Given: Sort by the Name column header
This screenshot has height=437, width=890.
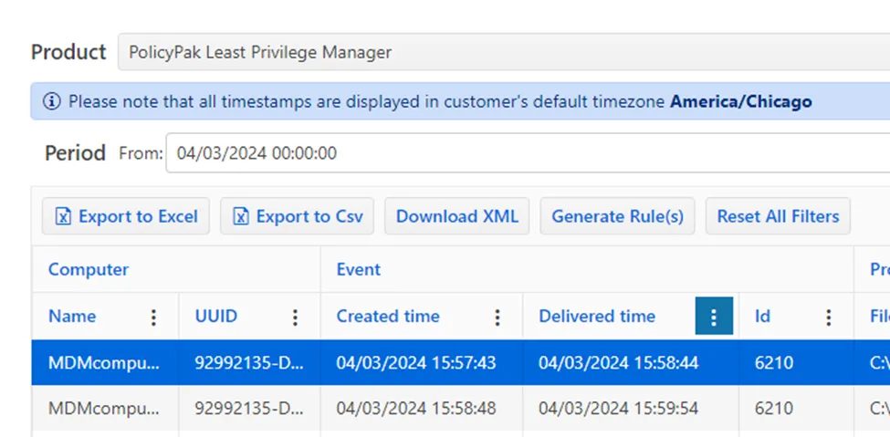Looking at the screenshot, I should [72, 316].
